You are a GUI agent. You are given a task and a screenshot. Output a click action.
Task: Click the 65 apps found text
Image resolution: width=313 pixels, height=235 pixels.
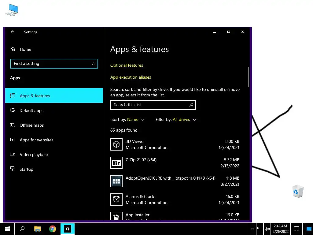124,130
